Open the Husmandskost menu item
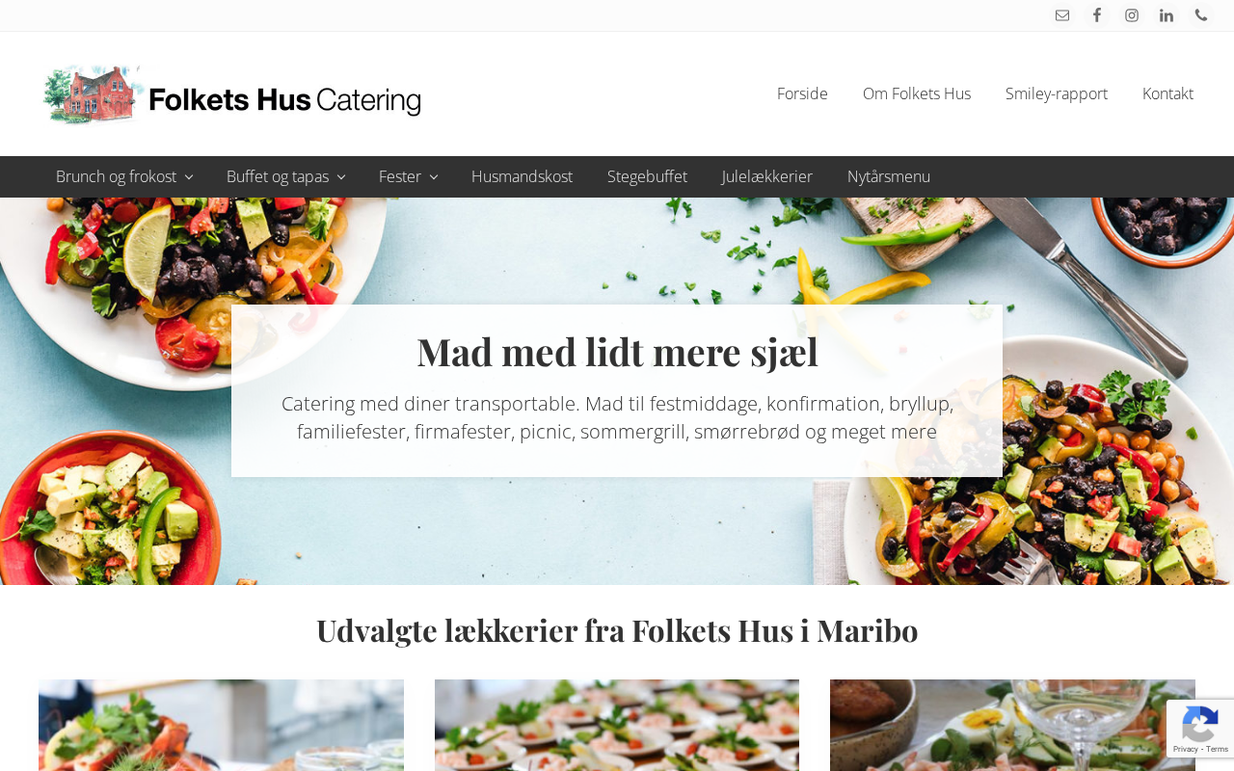This screenshot has height=771, width=1234. tap(522, 176)
